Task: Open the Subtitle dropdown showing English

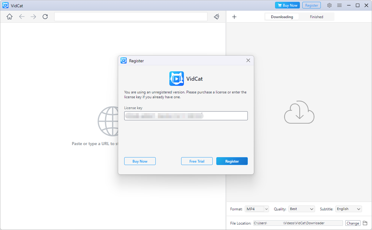Action: click(x=349, y=209)
